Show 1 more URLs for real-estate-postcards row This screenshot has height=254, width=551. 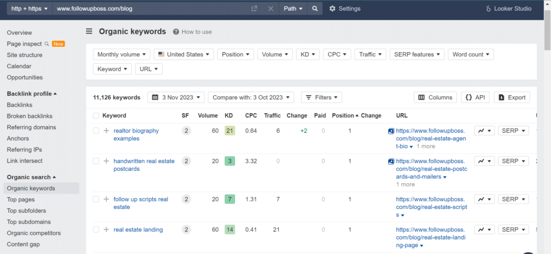[405, 185]
